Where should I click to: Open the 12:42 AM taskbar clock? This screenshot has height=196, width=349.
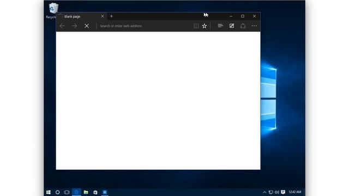coord(295,192)
